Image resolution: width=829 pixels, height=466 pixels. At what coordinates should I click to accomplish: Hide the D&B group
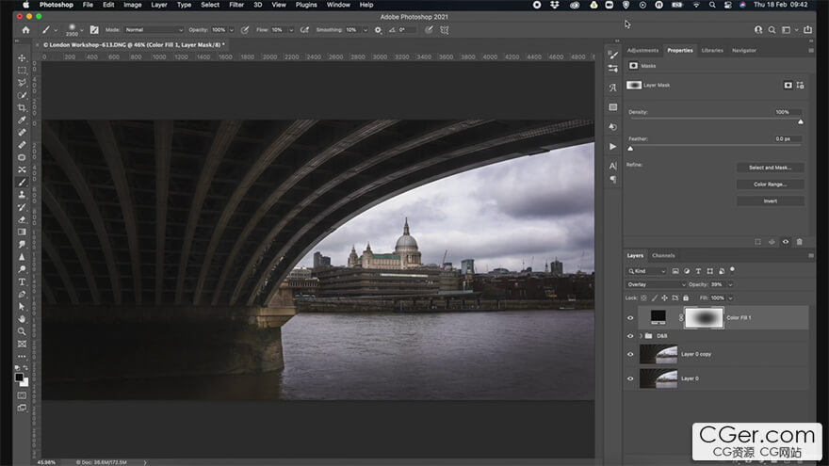[x=630, y=336]
